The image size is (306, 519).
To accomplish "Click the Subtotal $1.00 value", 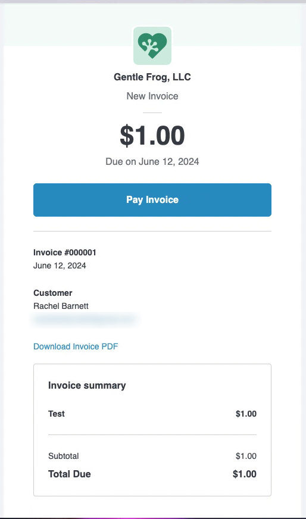I will point(246,456).
